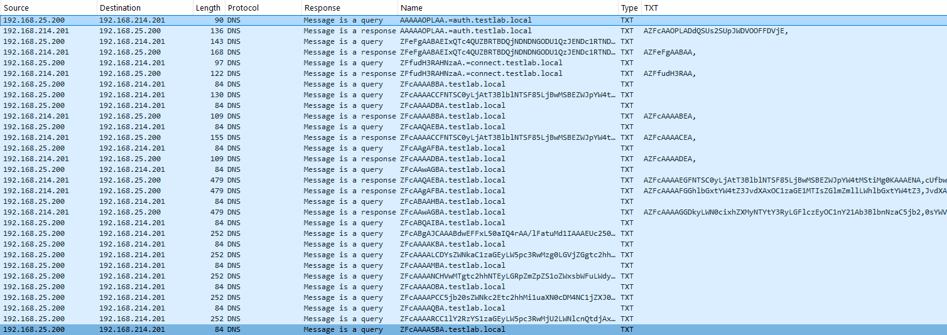The width and height of the screenshot is (947, 335).
Task: Click the Protocol column header
Action: 262,8
